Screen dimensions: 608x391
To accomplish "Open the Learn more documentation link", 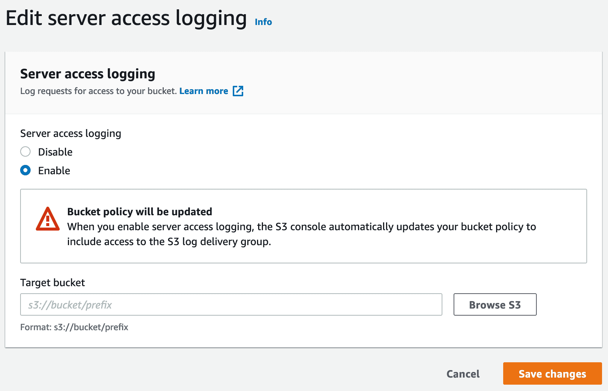I will [204, 91].
